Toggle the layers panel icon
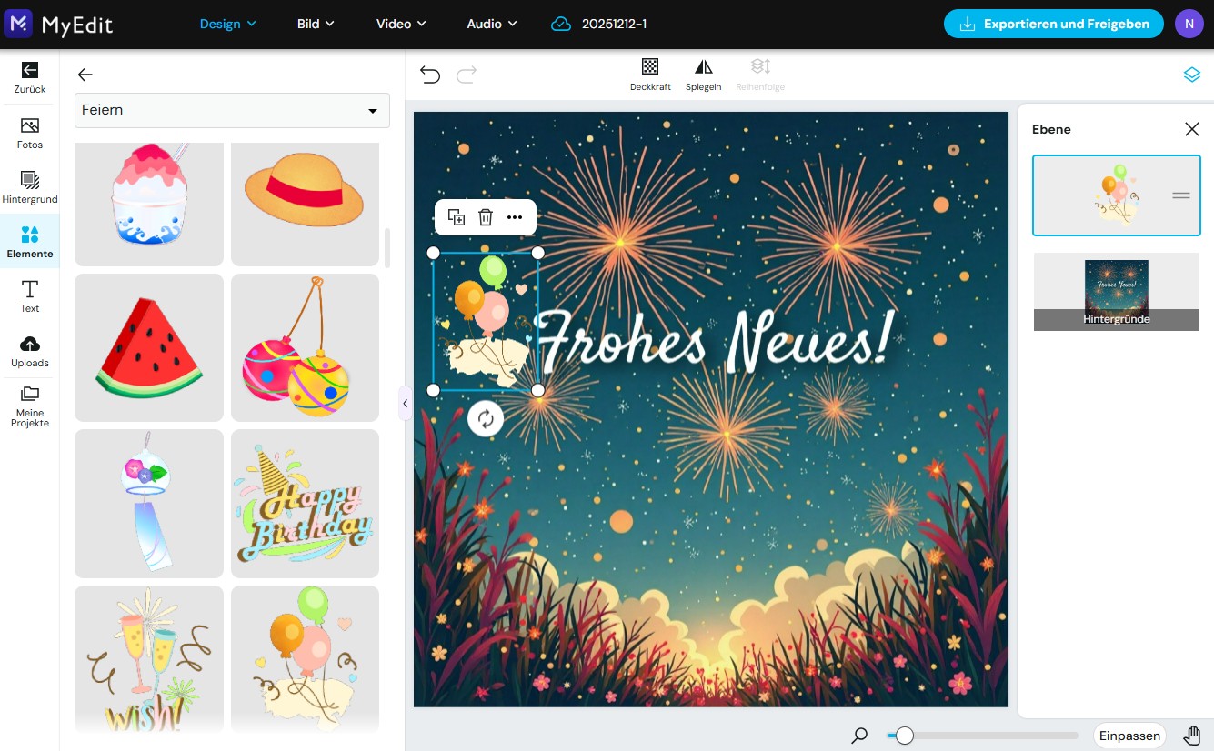 (1192, 75)
